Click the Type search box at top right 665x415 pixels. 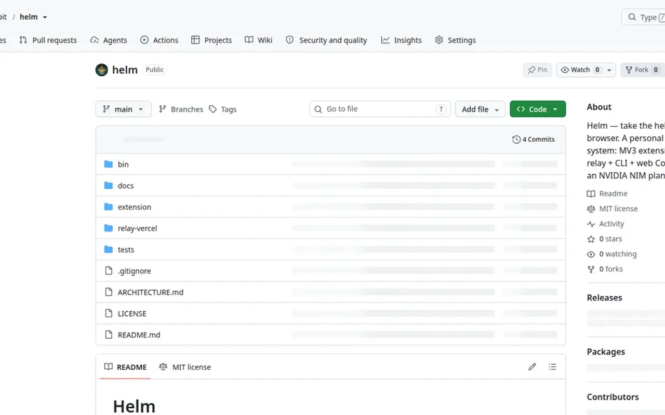[x=643, y=17]
